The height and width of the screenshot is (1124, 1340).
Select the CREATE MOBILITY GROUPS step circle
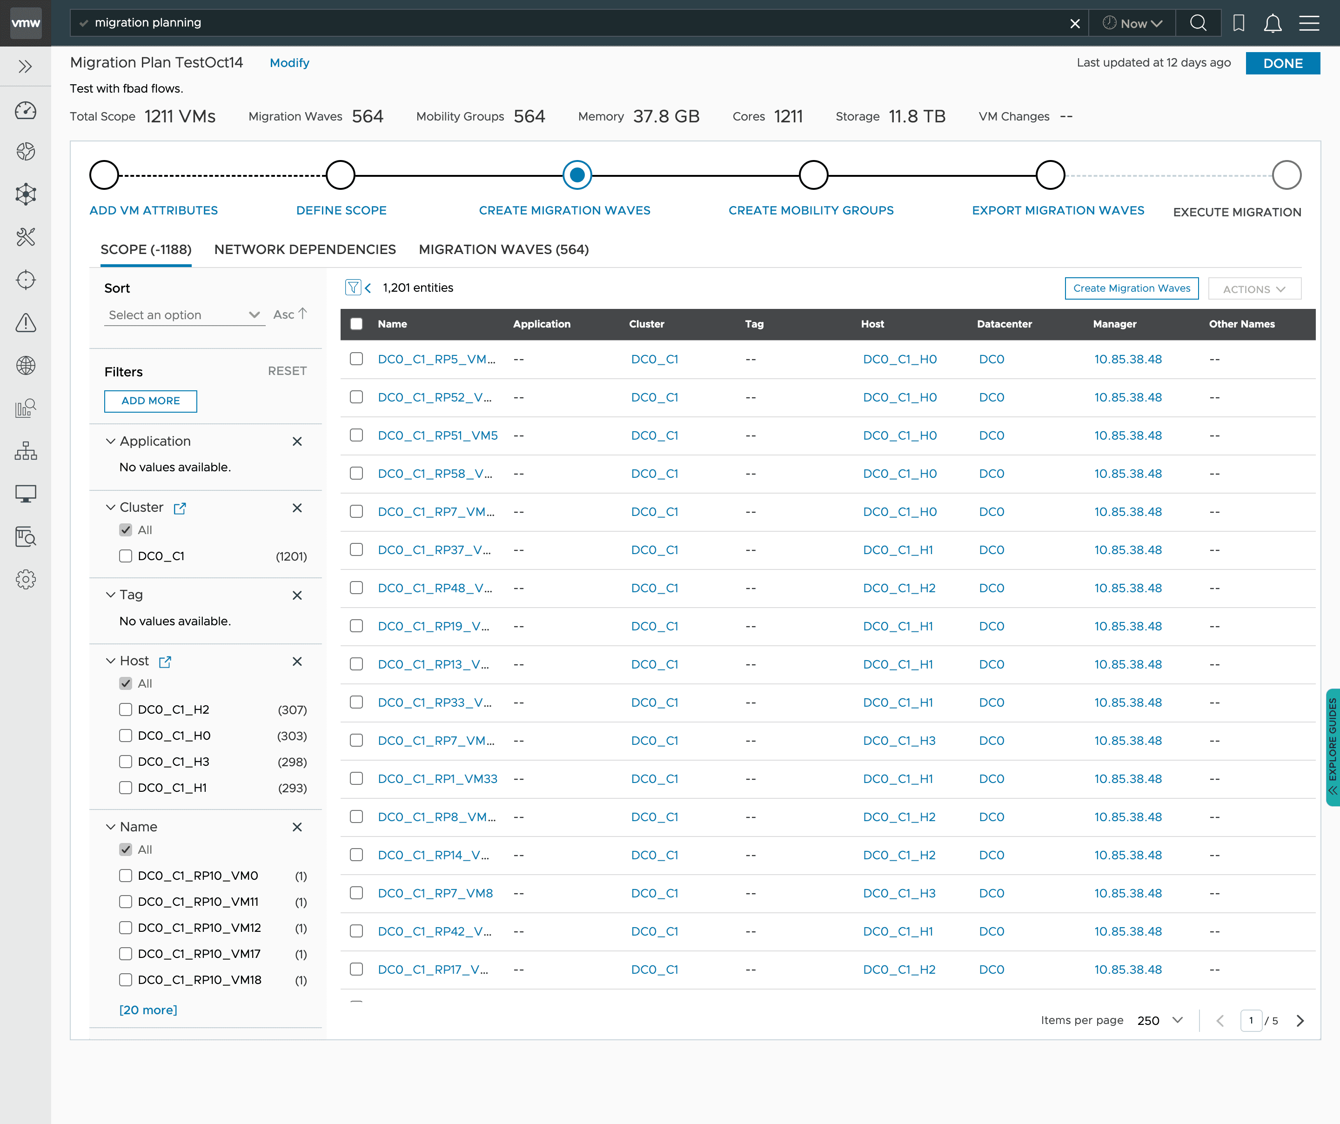[814, 175]
